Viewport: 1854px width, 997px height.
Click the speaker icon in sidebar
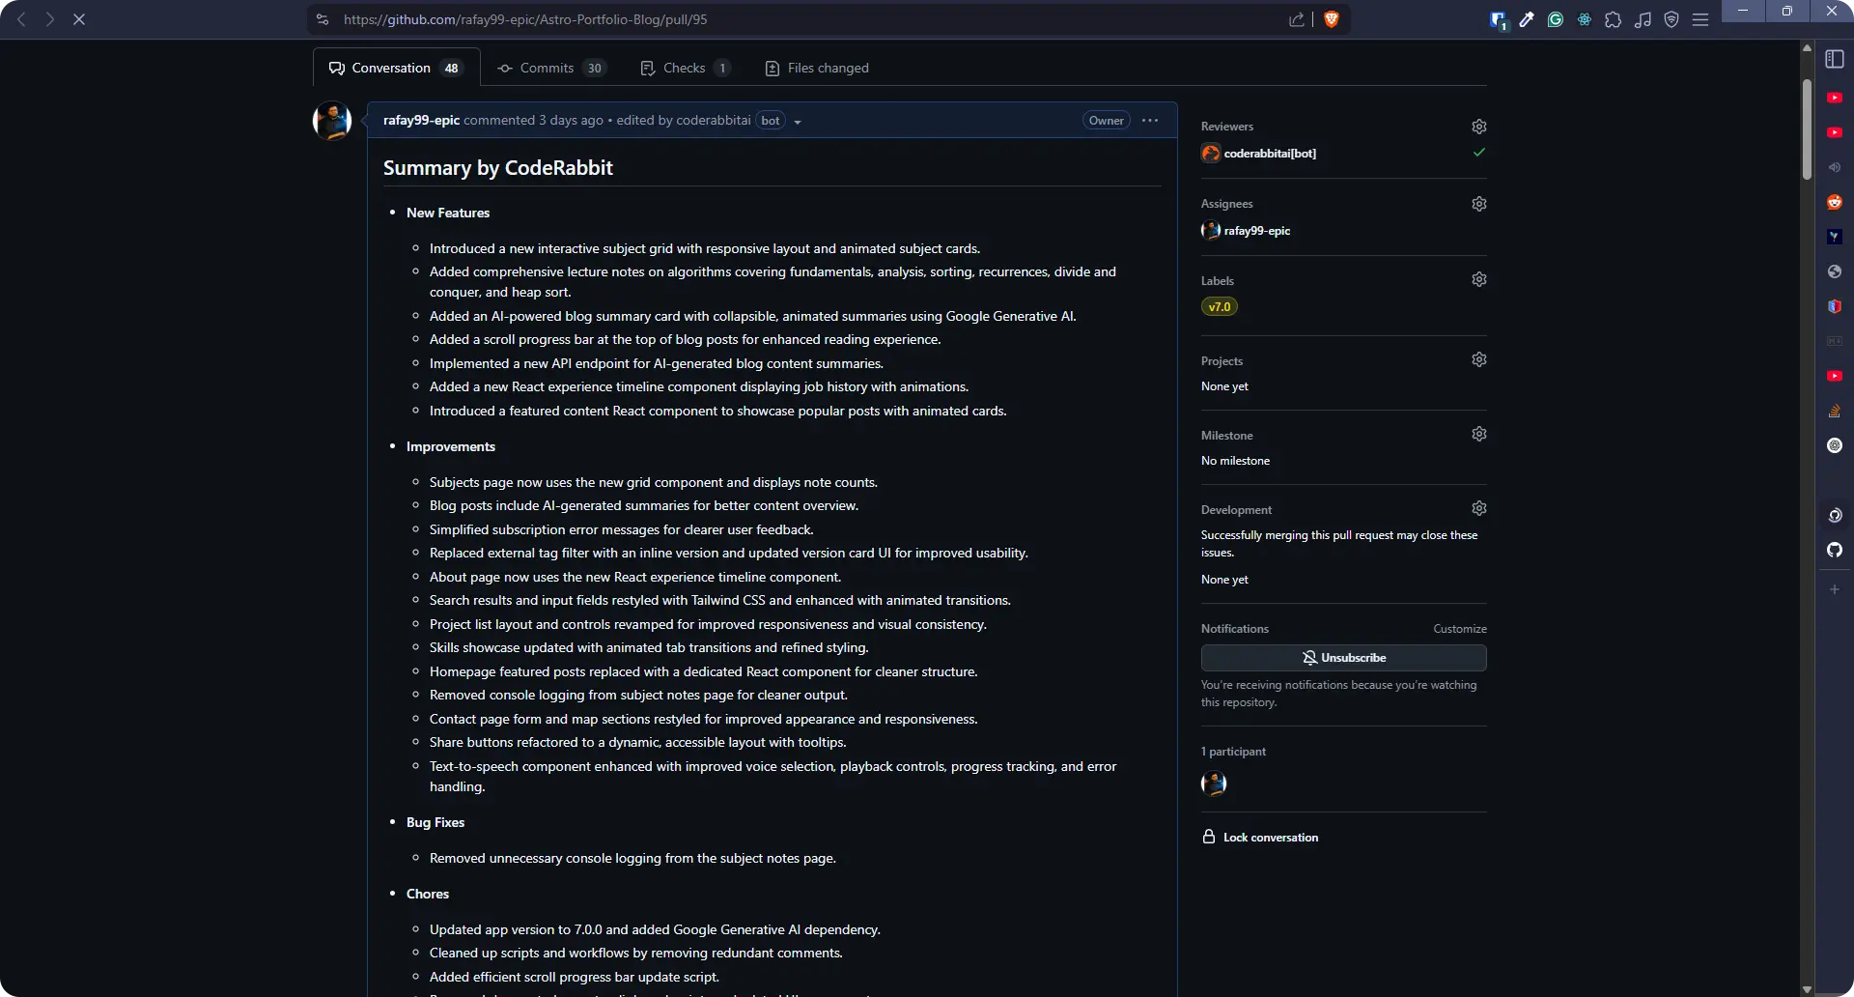coord(1835,167)
